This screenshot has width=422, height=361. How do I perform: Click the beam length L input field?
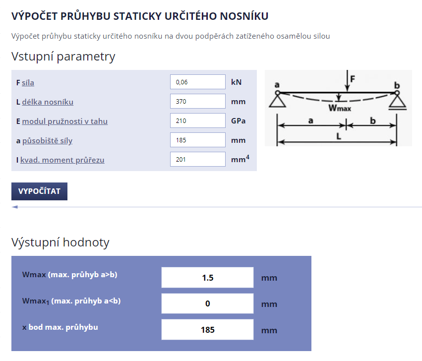coord(197,101)
